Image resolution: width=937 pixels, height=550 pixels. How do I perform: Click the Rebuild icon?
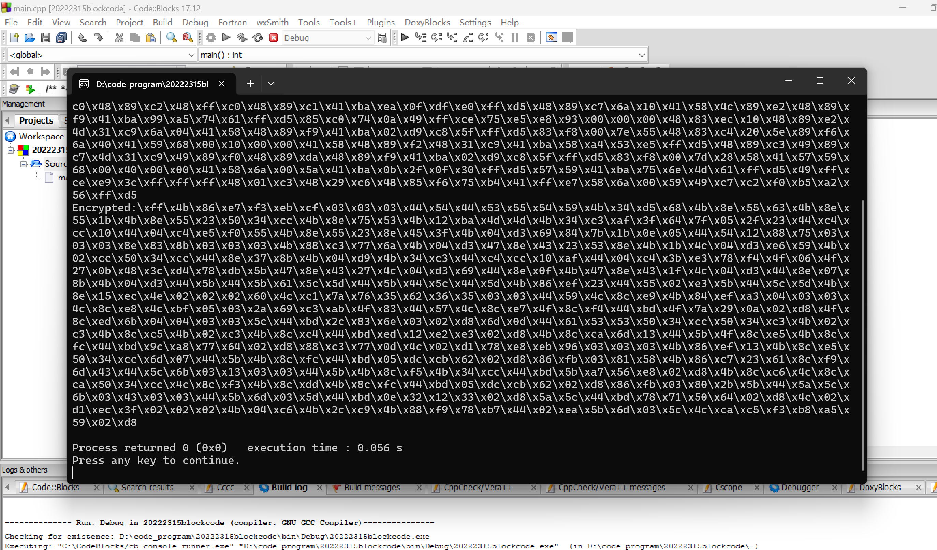pos(258,38)
